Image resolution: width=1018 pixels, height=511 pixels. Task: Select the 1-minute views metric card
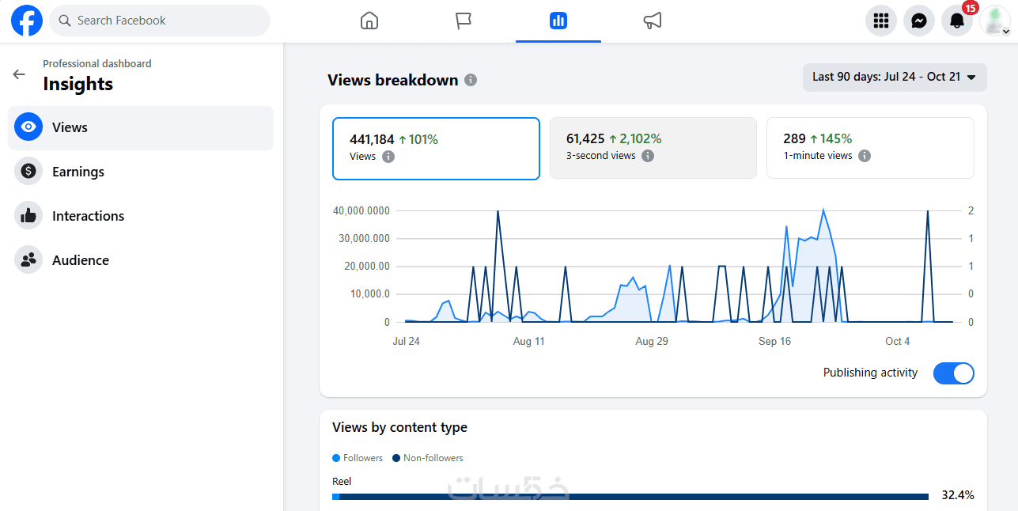869,148
